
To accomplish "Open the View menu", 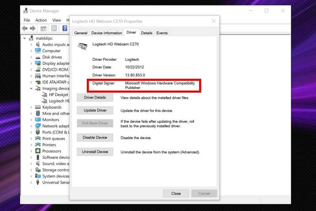I will tap(56, 20).
